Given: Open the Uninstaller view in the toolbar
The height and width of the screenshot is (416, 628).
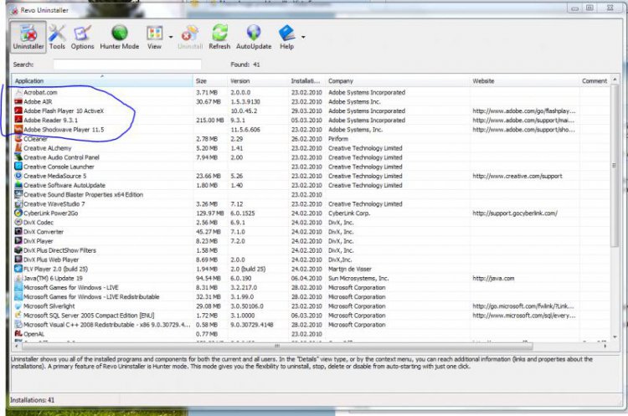Looking at the screenshot, I should 28,37.
